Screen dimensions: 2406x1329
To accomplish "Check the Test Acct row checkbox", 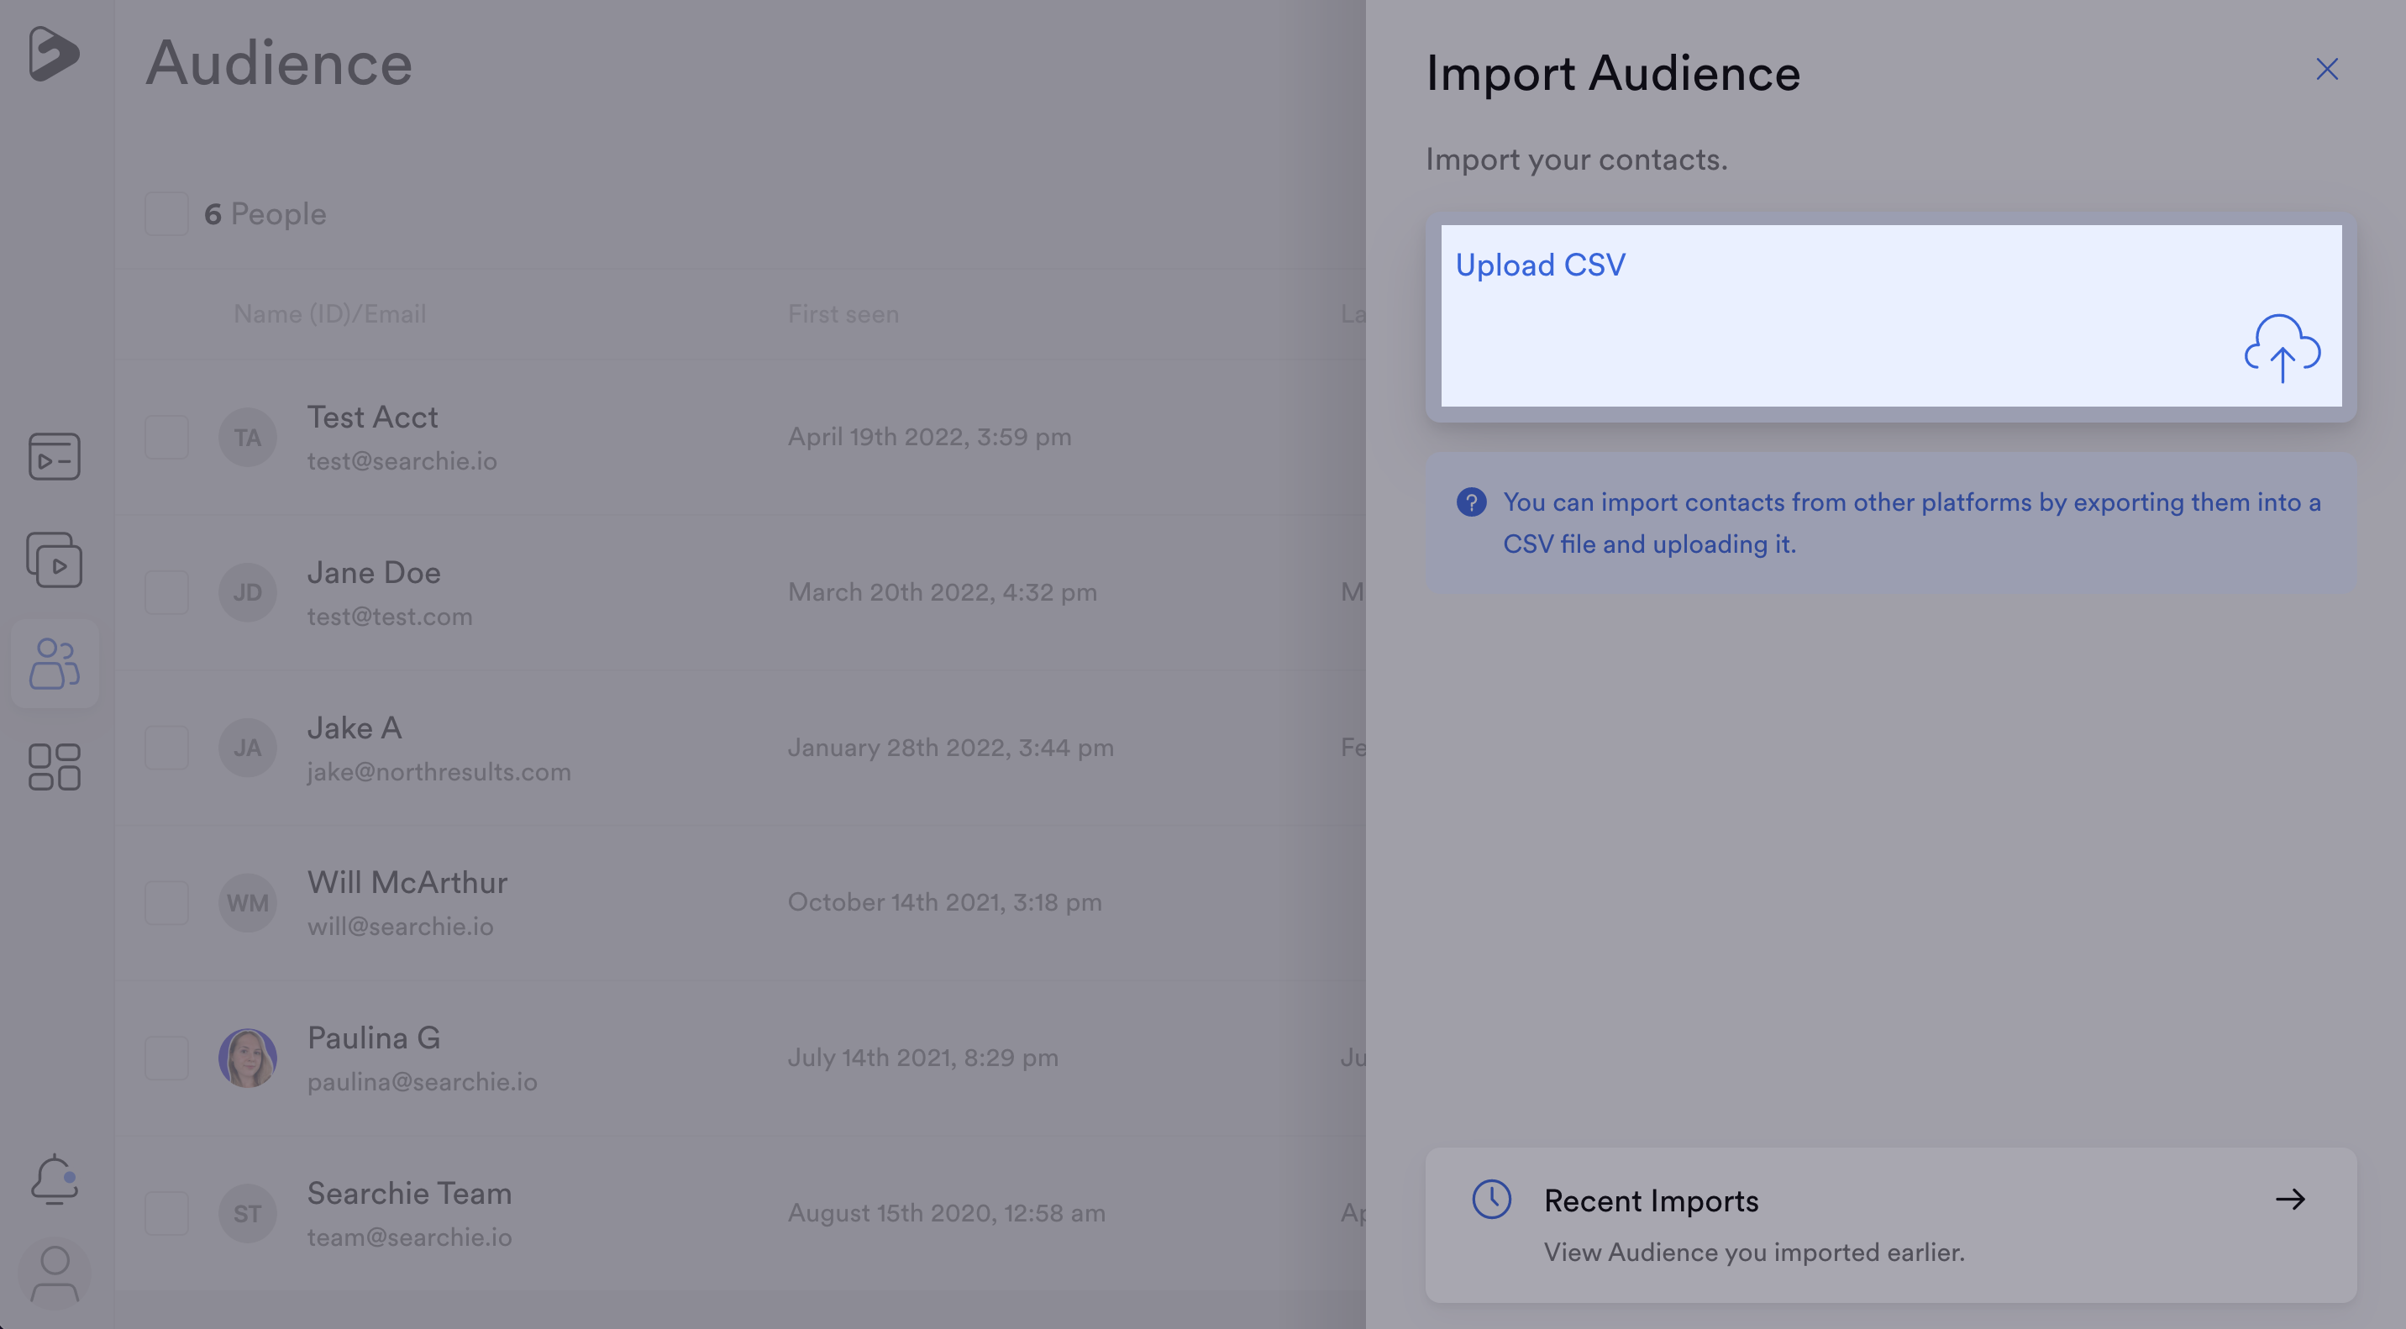I will click(x=166, y=437).
